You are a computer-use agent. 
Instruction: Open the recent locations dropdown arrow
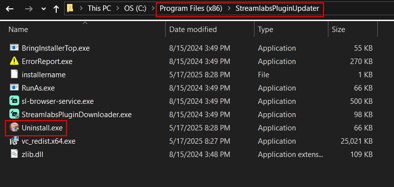tap(44, 9)
